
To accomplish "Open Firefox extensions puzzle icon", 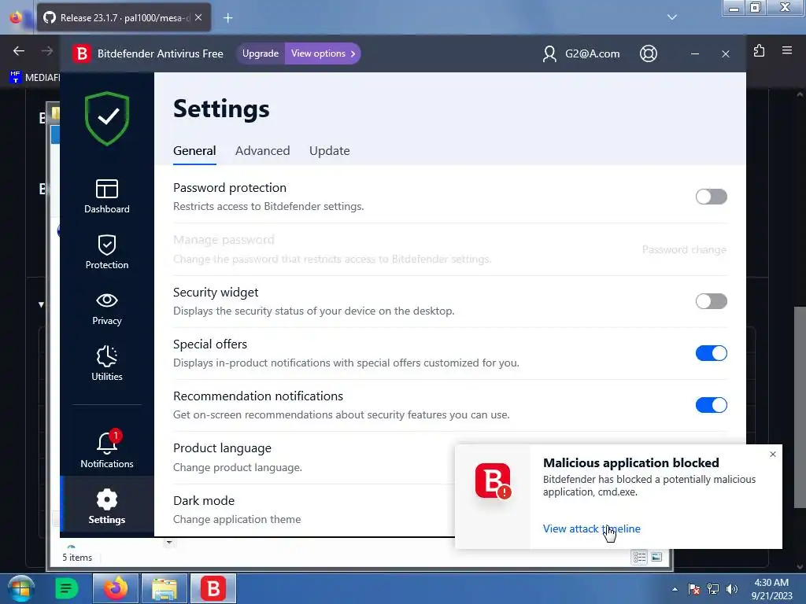I will click(x=759, y=51).
